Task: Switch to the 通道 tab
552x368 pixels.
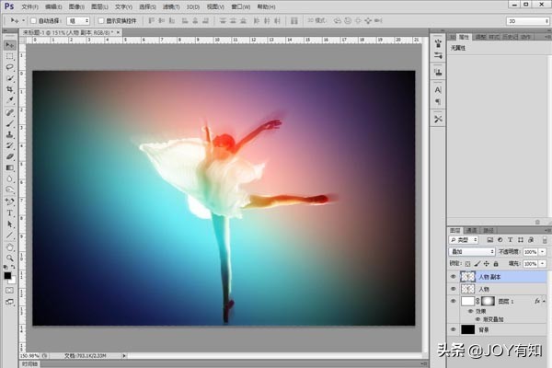Action: click(x=471, y=230)
